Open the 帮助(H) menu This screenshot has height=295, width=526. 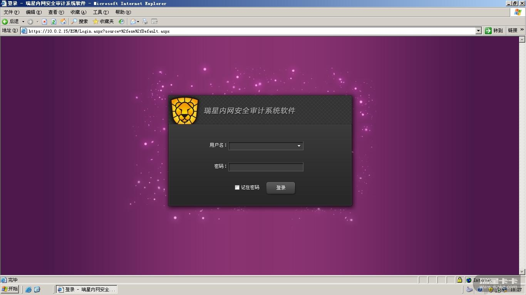point(123,12)
